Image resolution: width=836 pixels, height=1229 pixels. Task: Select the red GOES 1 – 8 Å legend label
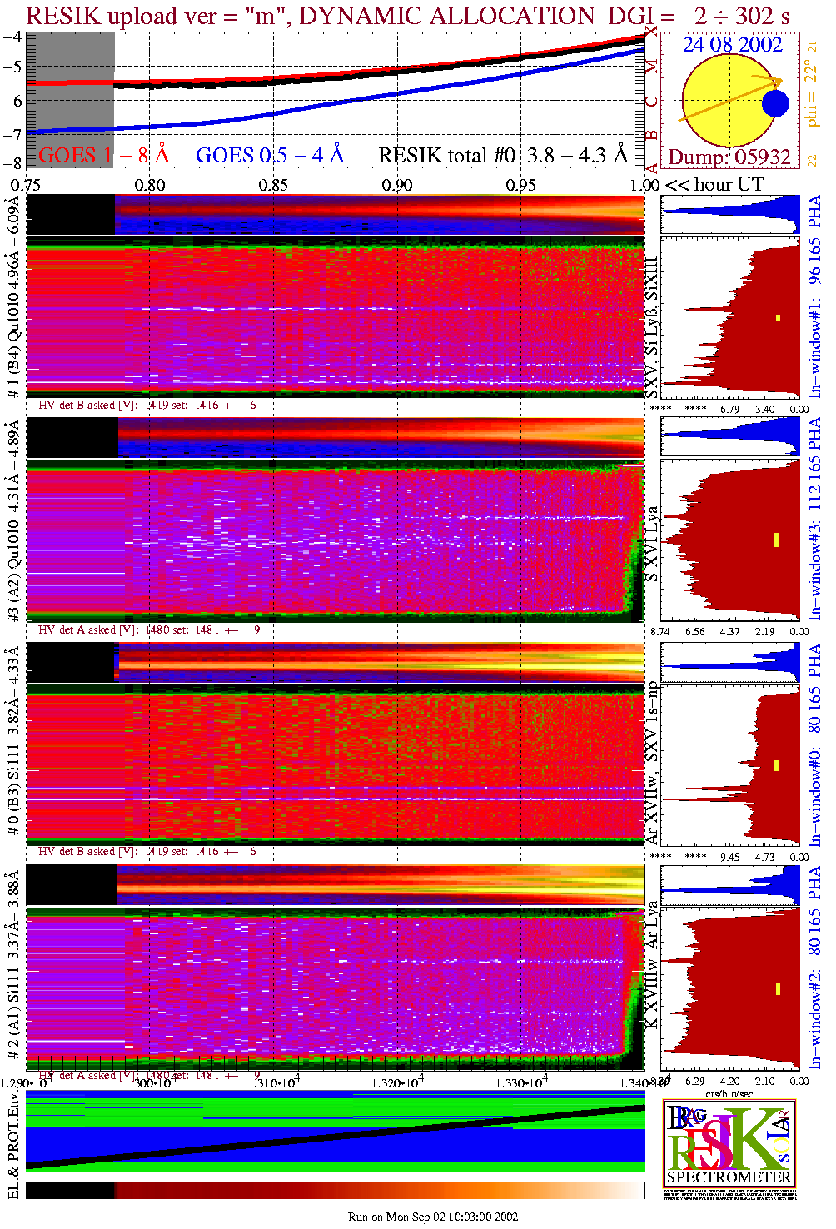pyautogui.click(x=103, y=156)
